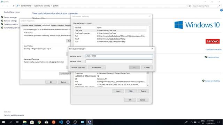
Task: Show hidden system tray icons
Action: pyautogui.click(x=191, y=122)
